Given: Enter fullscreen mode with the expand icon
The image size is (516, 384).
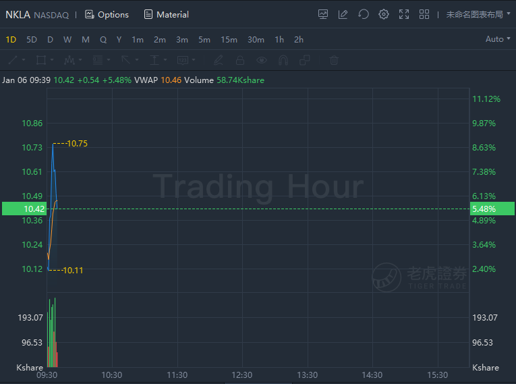Looking at the screenshot, I should click(x=404, y=14).
